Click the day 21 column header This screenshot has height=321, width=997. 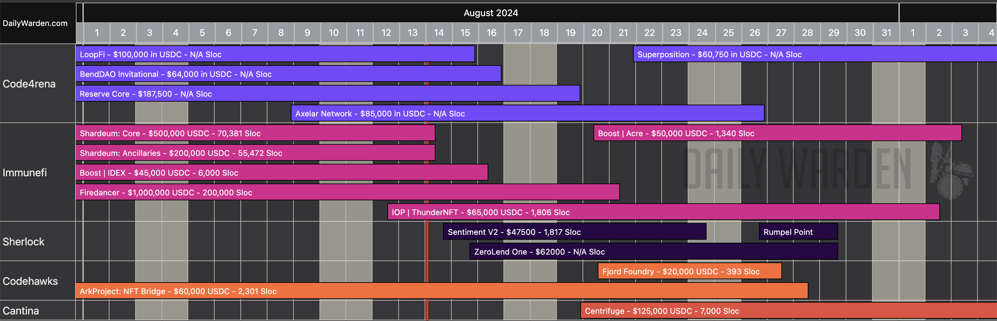pyautogui.click(x=623, y=33)
